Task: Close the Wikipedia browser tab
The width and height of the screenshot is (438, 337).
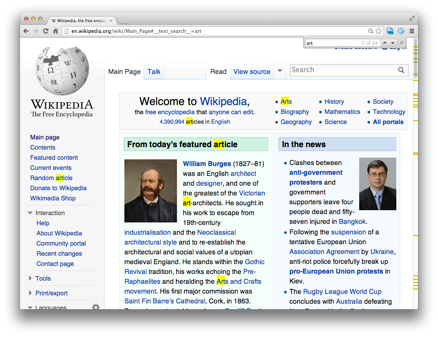Action: [111, 21]
